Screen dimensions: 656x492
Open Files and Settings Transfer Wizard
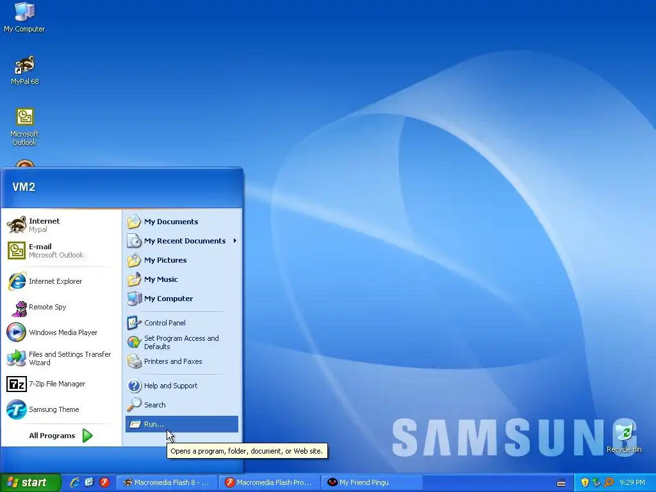(x=61, y=358)
